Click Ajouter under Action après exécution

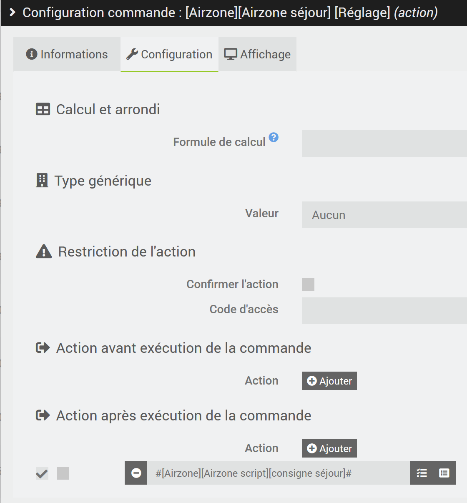(329, 448)
